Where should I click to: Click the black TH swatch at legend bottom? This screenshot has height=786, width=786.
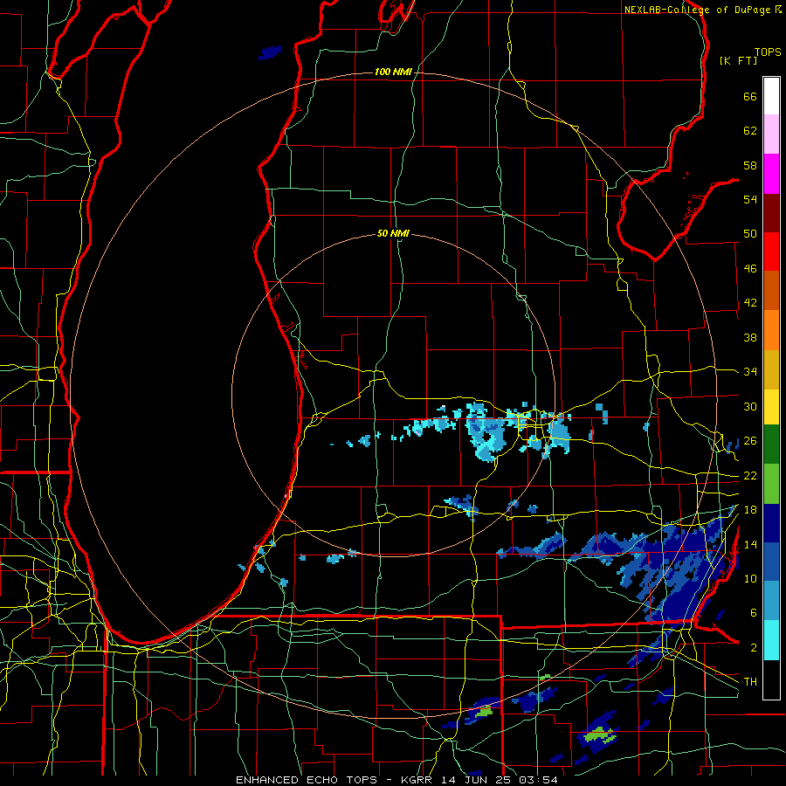click(771, 679)
